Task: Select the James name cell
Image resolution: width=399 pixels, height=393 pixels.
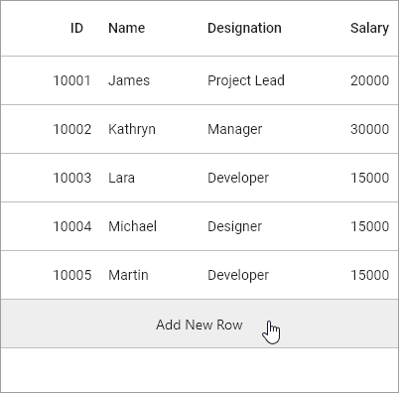Action: point(129,80)
